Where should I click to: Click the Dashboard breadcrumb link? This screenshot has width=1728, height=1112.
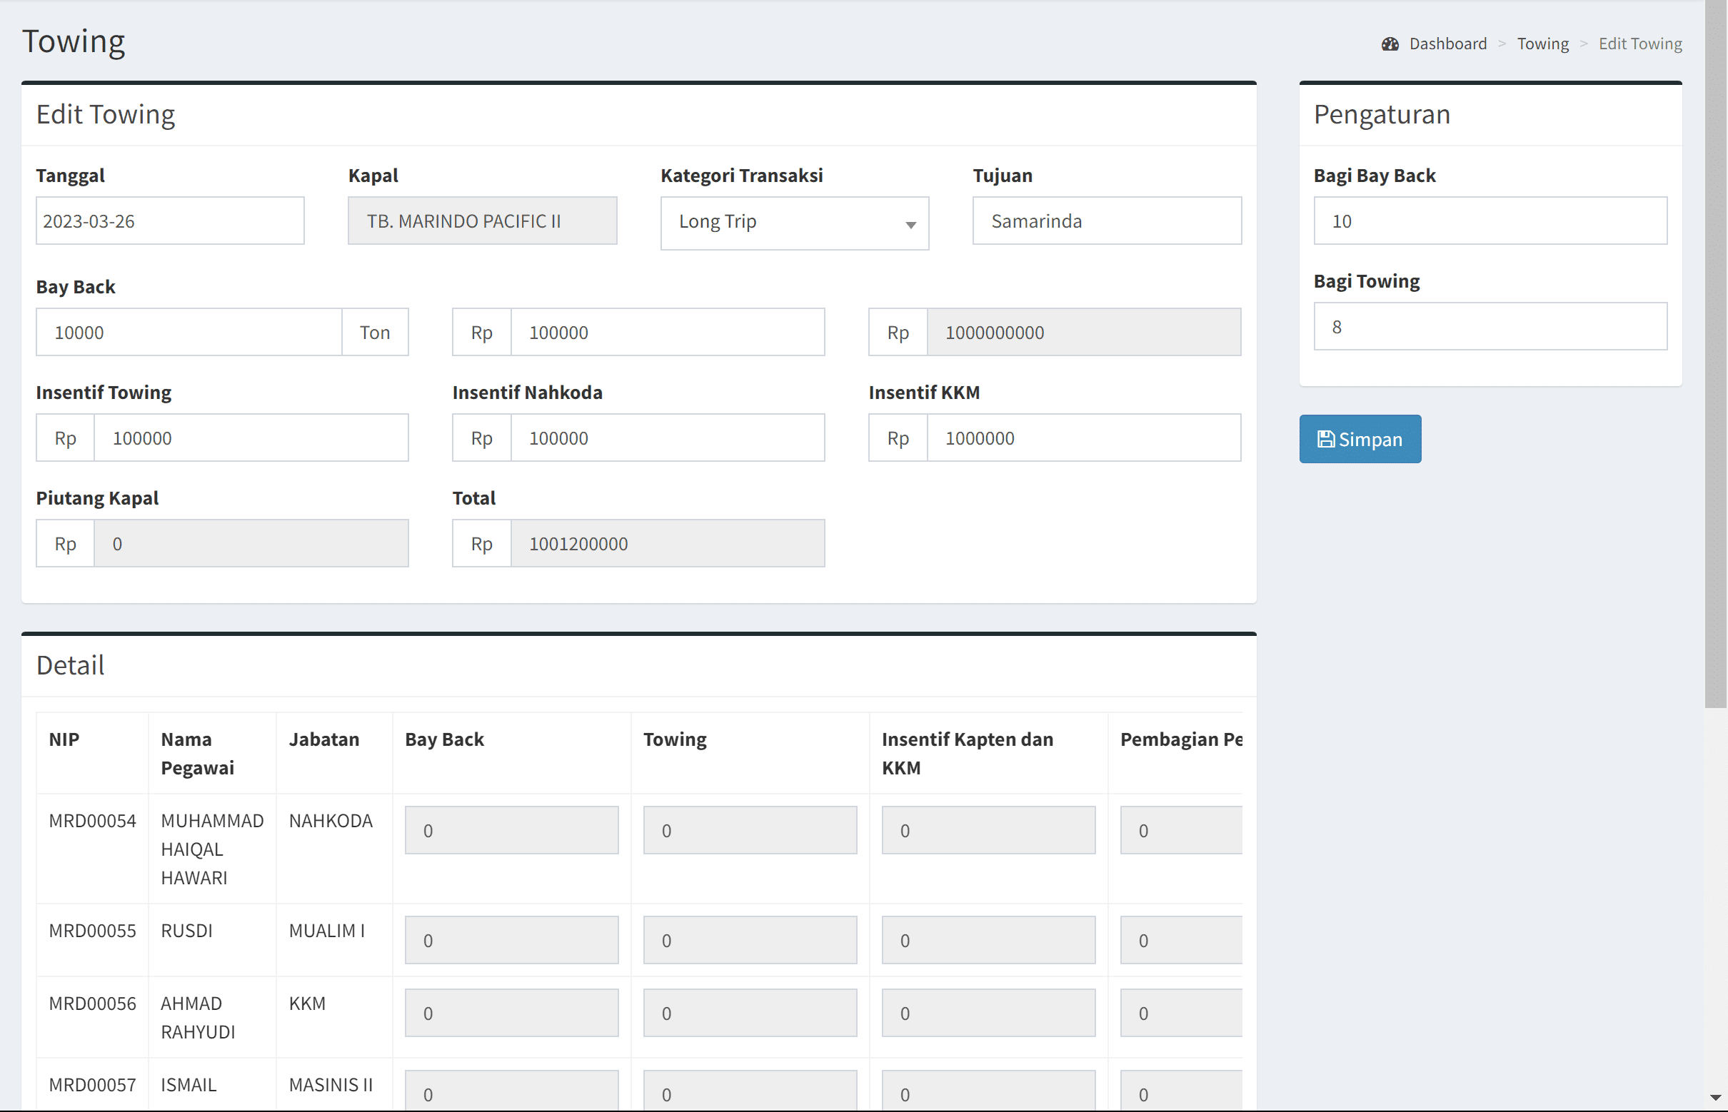coord(1447,44)
